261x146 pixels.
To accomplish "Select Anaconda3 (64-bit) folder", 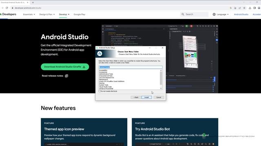I will click(x=106, y=76).
